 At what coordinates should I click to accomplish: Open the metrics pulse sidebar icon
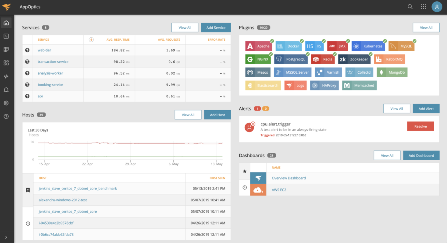pyautogui.click(x=6, y=76)
